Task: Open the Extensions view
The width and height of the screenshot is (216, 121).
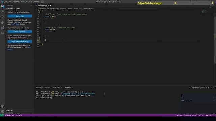Action: [3, 28]
